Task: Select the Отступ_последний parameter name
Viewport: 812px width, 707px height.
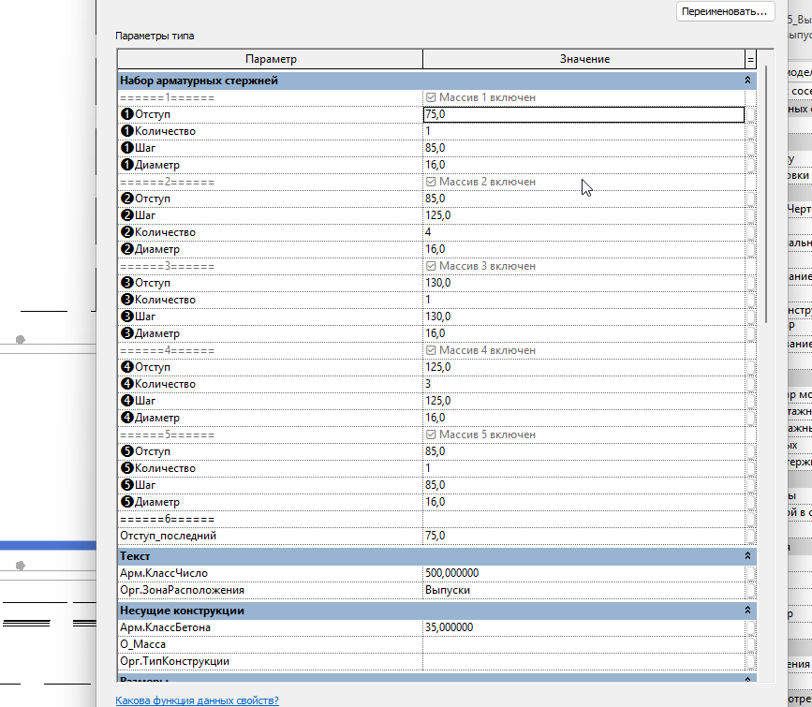Action: 169,536
